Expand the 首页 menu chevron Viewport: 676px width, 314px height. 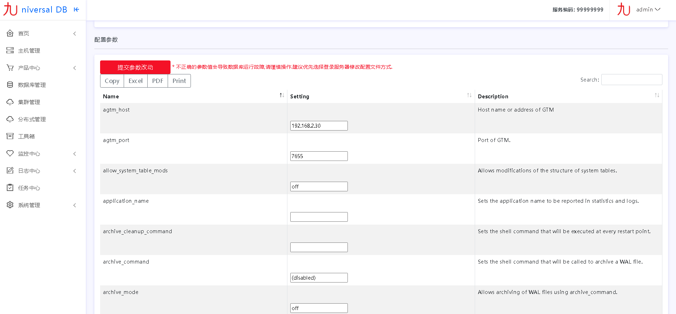(x=75, y=34)
